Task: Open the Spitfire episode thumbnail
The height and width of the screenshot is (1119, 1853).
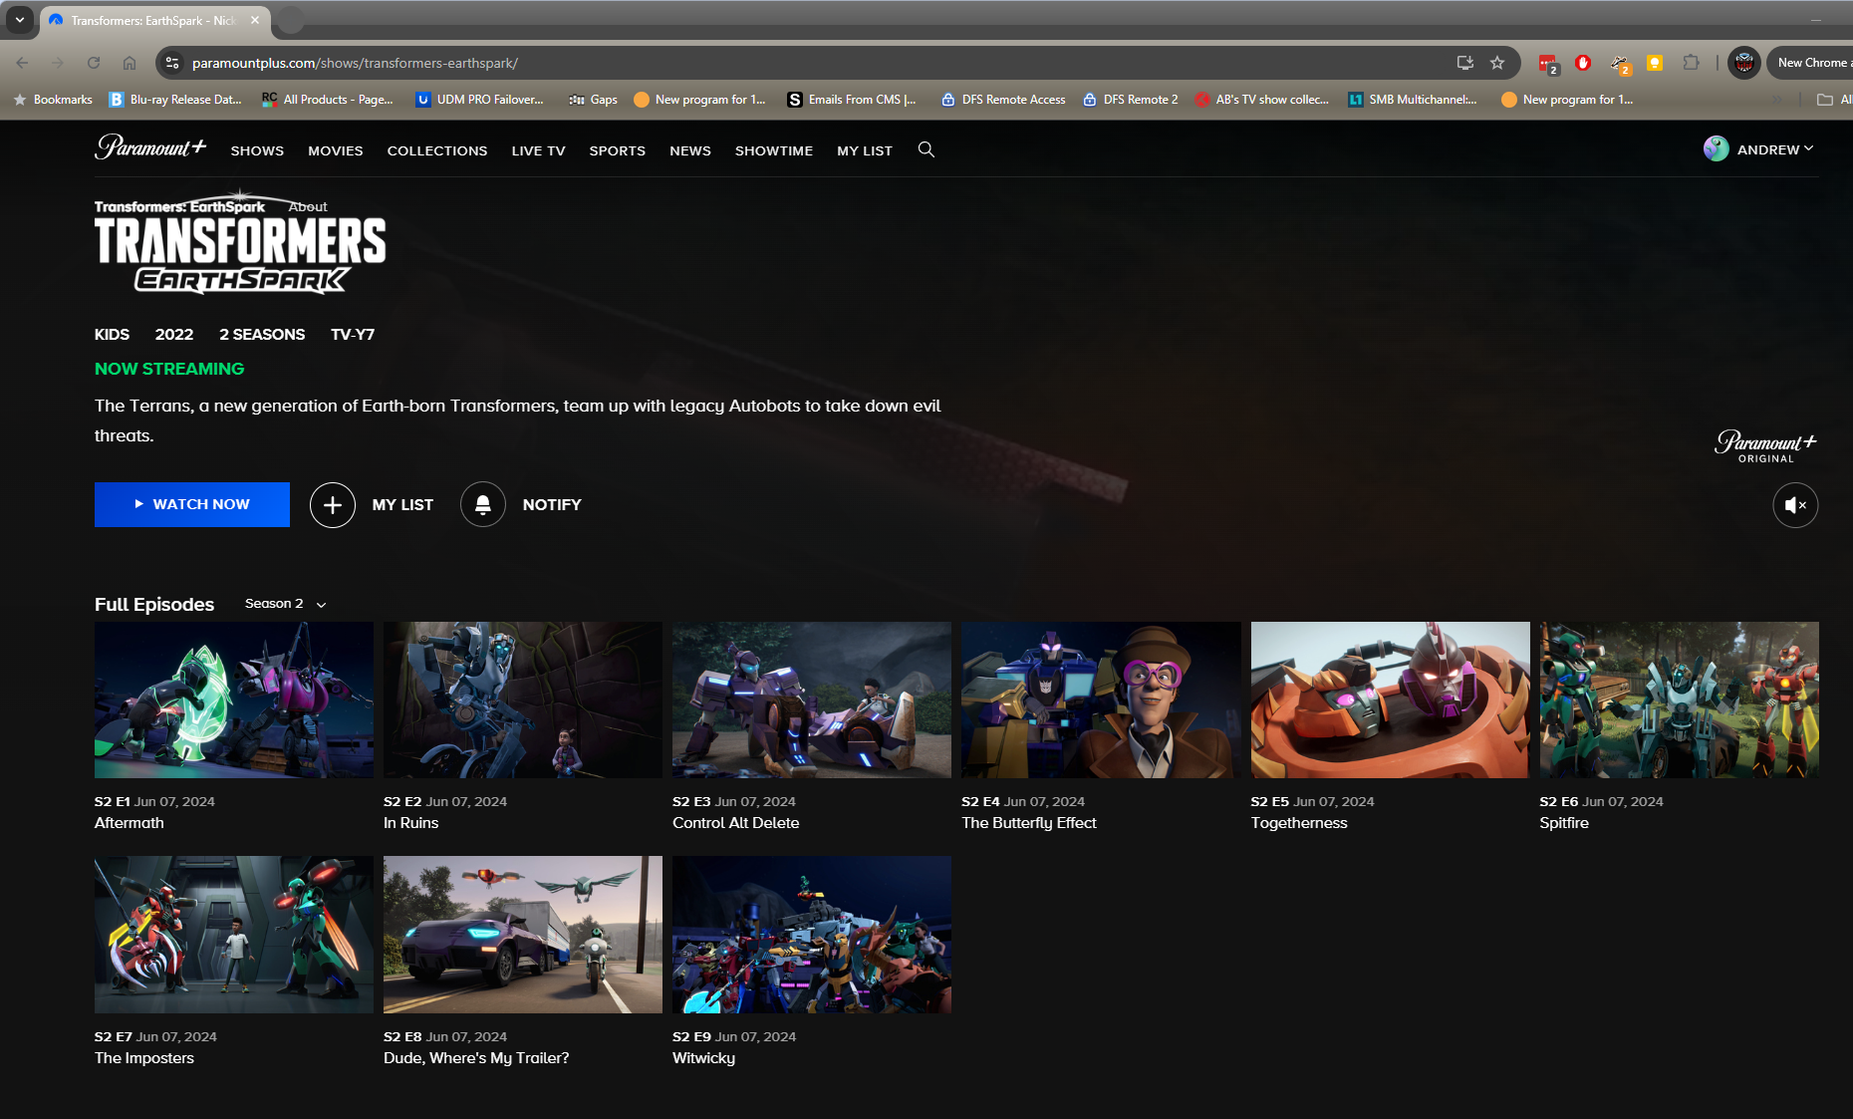Action: [1680, 700]
